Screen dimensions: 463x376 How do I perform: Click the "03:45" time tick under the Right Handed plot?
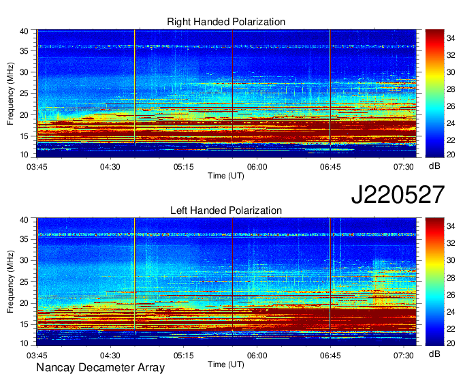coord(37,167)
